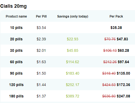Choose the 120 pills package
The width and height of the screenshot is (135, 103).
point(16,85)
